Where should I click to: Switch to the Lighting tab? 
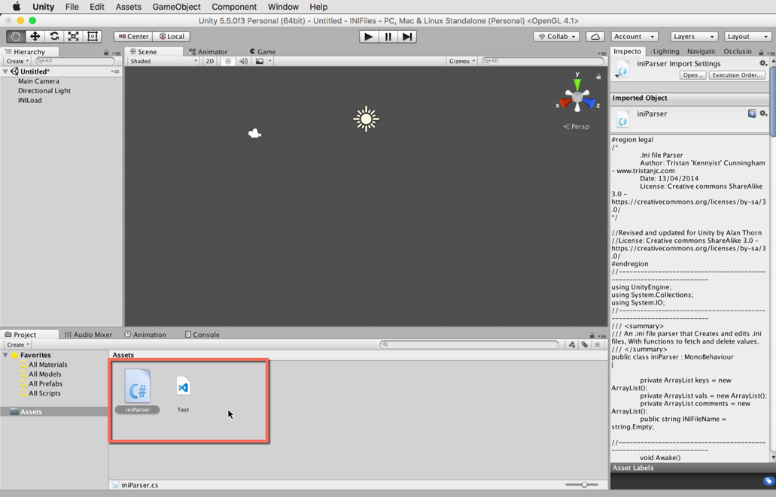point(664,51)
